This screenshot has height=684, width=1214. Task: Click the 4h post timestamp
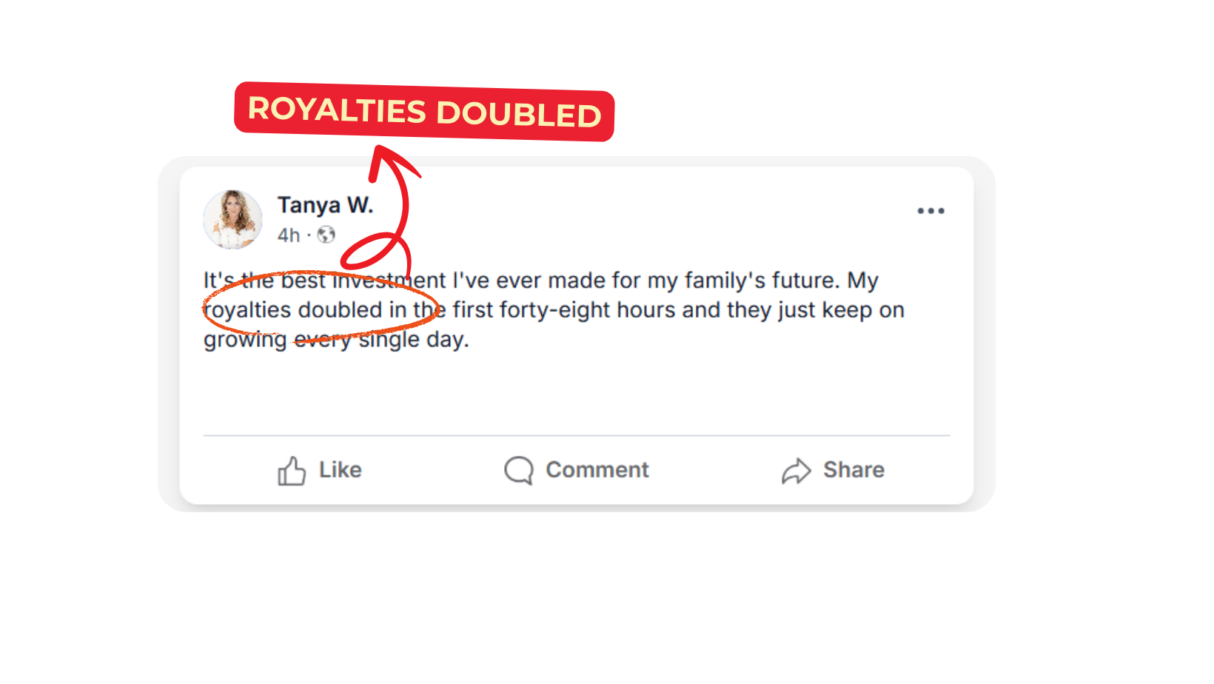pos(288,235)
